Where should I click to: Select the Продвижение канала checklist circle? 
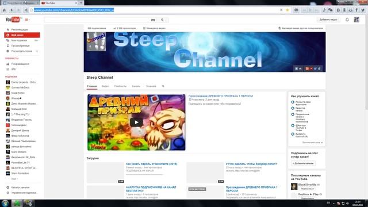coord(293,114)
